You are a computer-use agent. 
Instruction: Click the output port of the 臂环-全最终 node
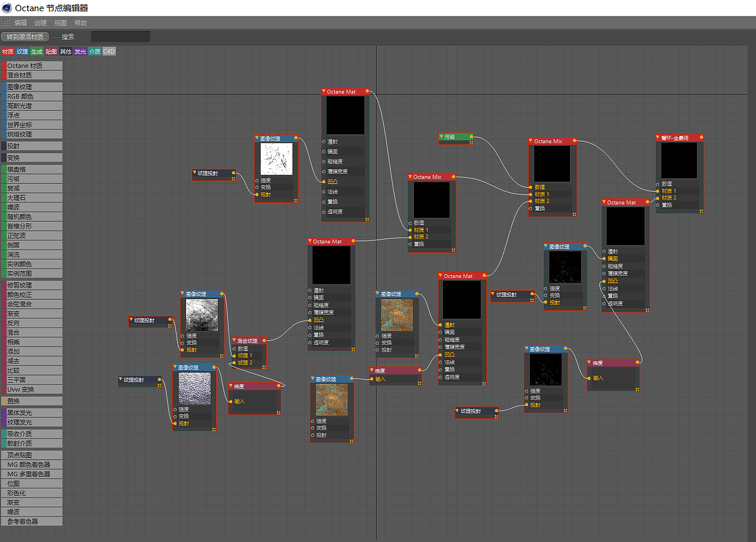(702, 138)
